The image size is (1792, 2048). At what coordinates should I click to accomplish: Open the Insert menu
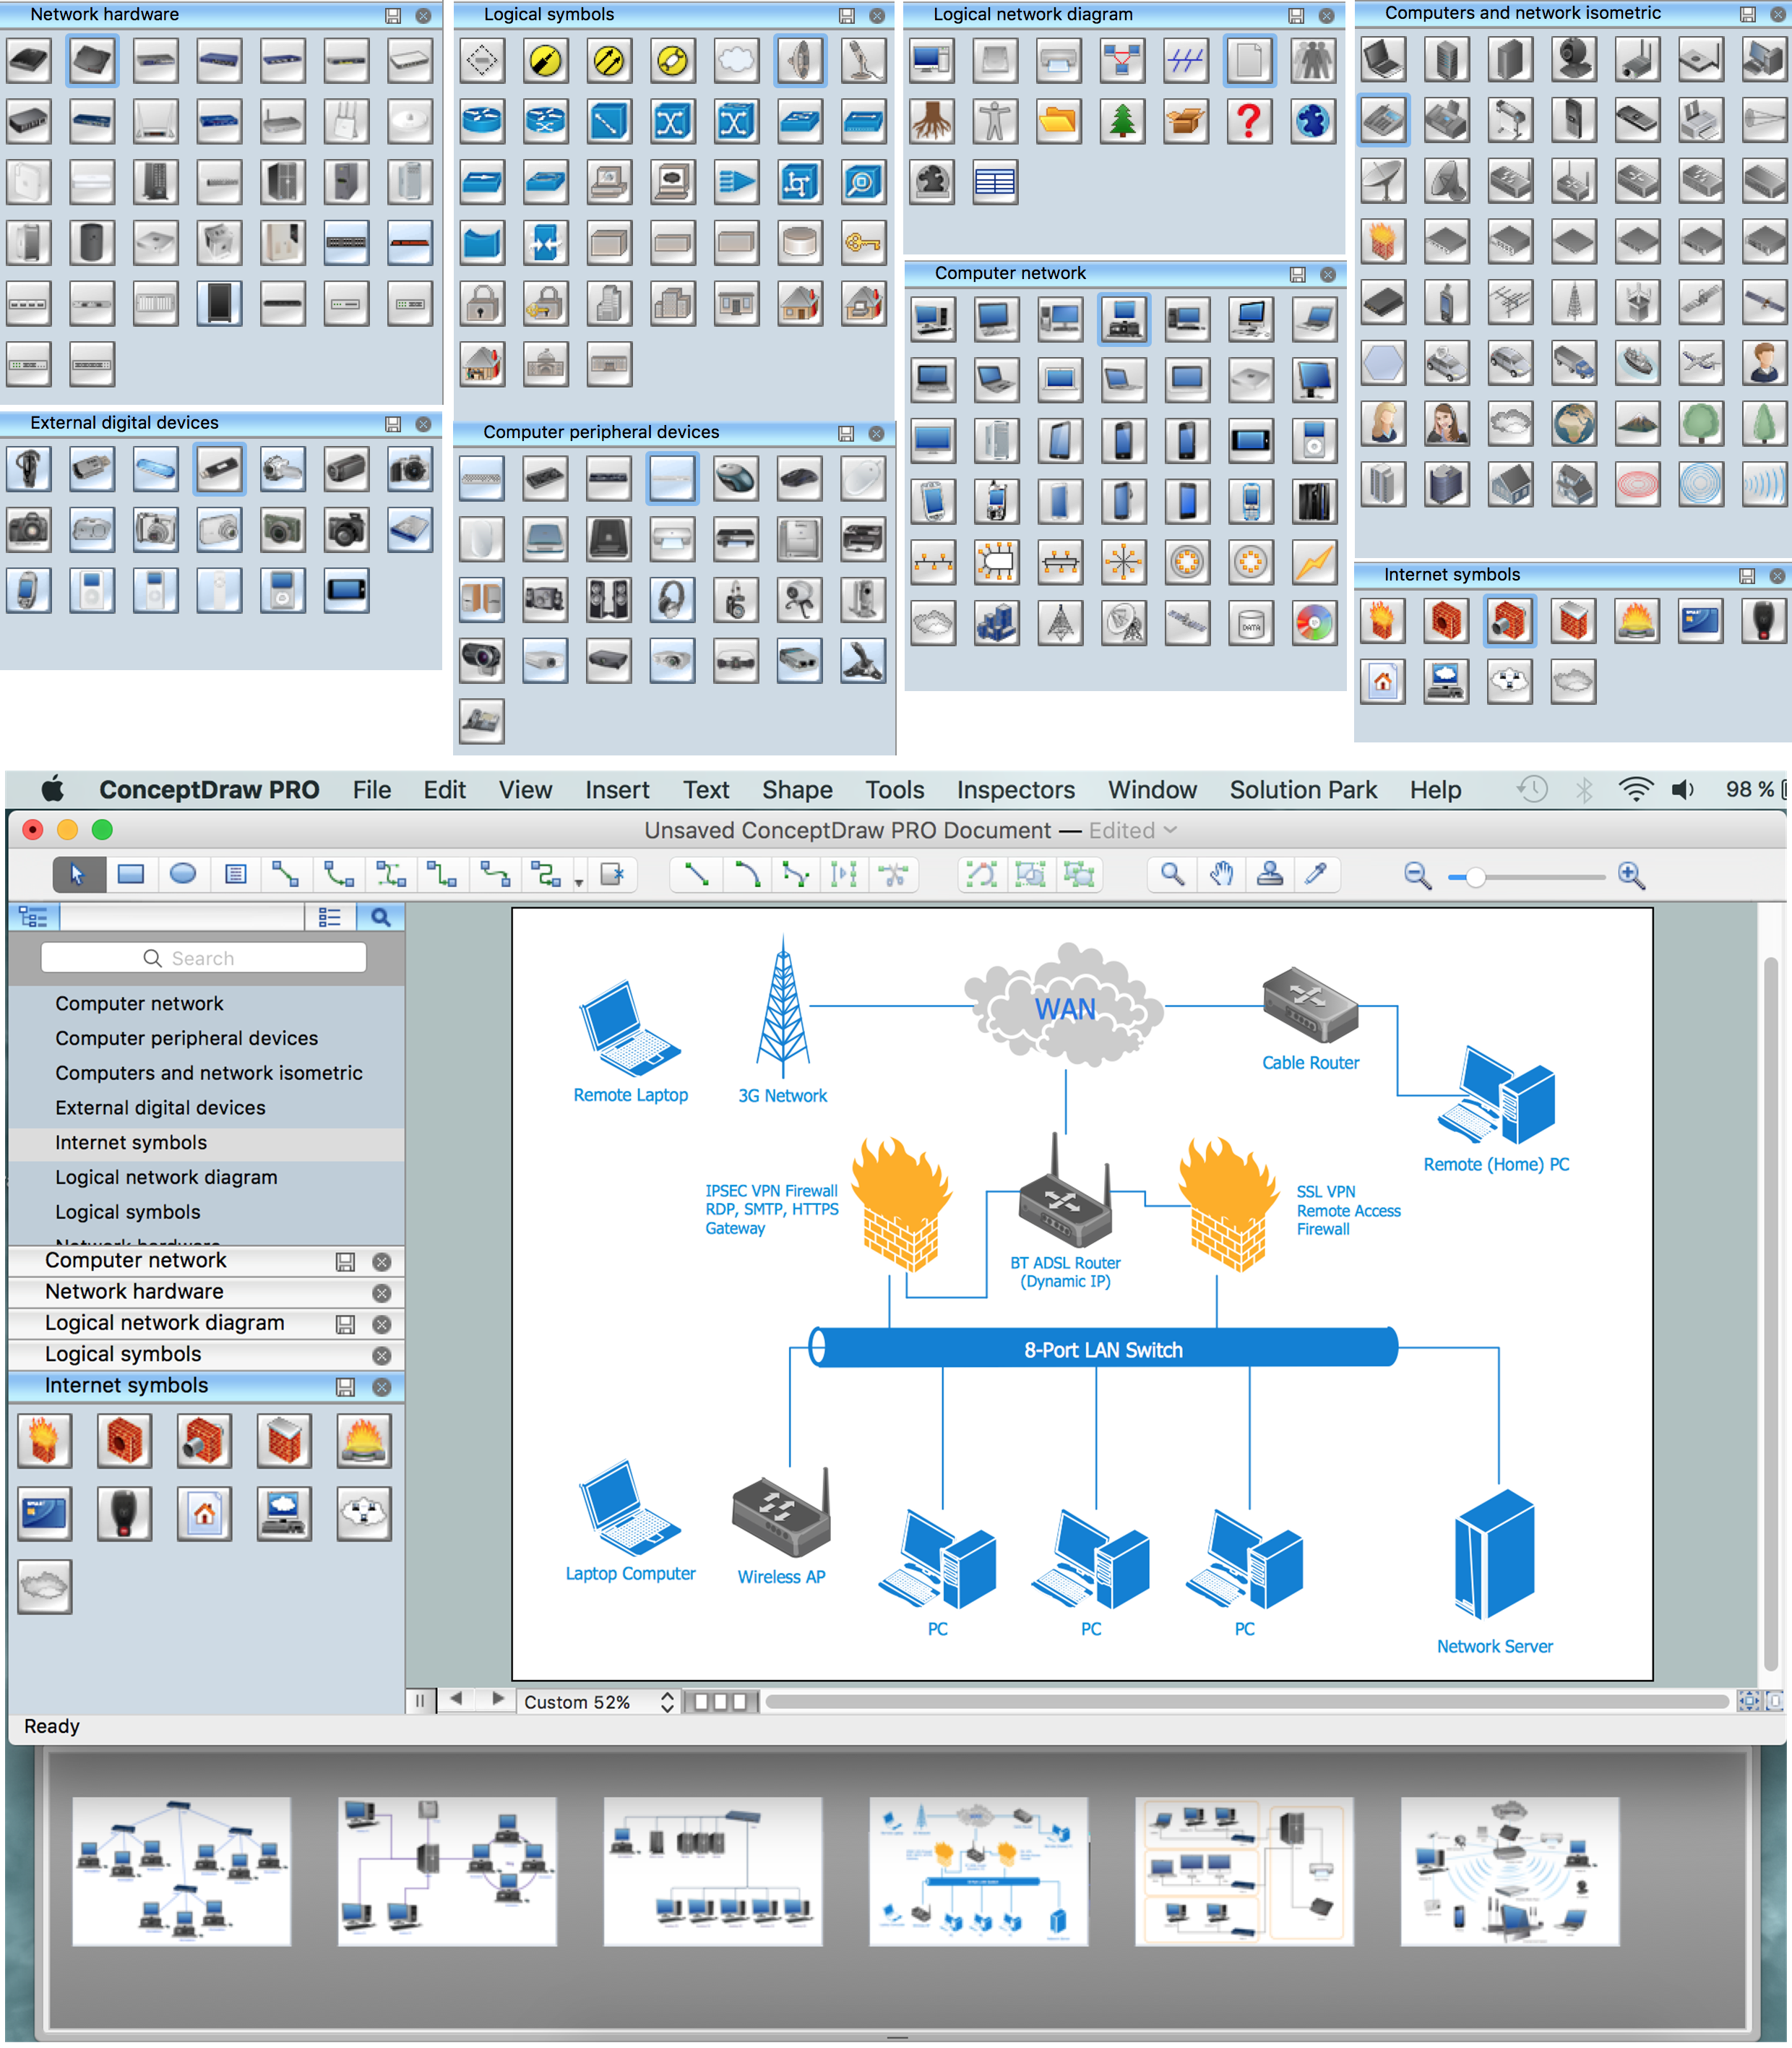click(x=617, y=789)
